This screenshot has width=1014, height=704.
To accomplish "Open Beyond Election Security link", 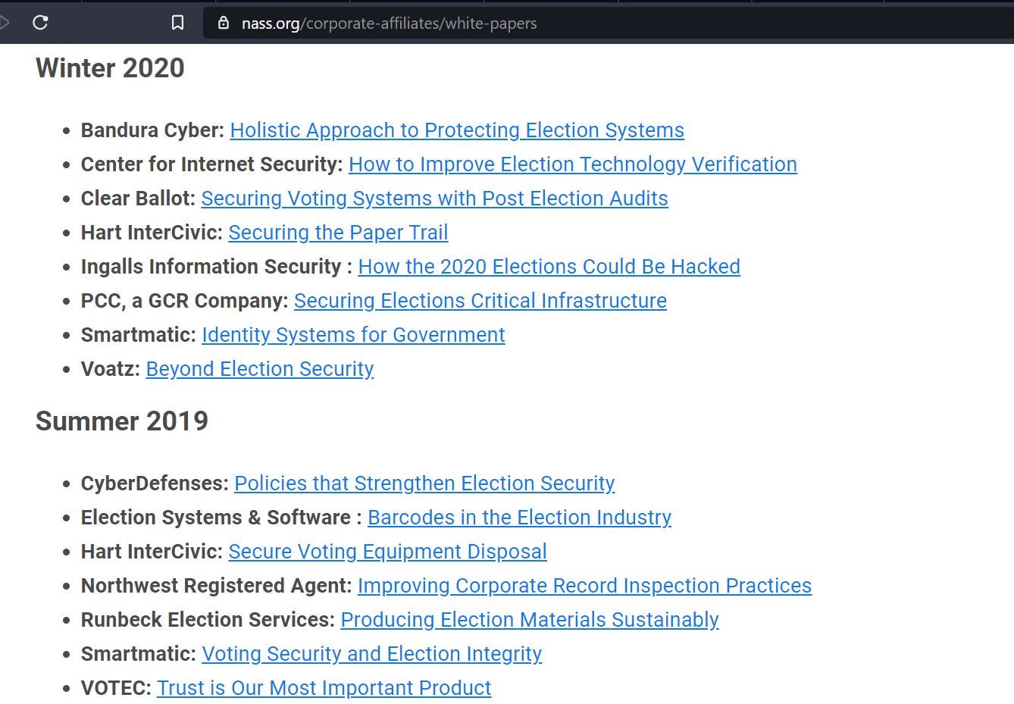I will (x=260, y=369).
